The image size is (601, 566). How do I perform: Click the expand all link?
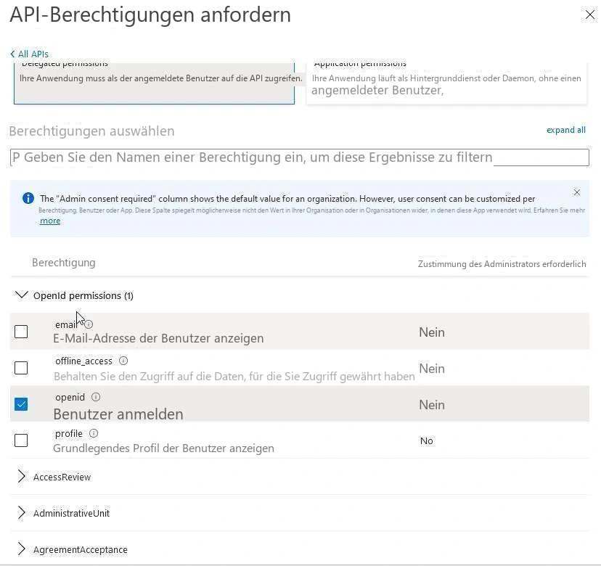click(x=565, y=130)
